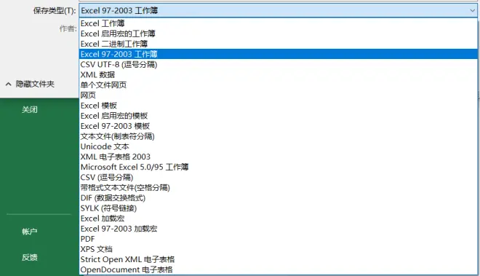The height and width of the screenshot is (276, 480).
Task: Select Unicode 文本 file type
Action: 279,146
